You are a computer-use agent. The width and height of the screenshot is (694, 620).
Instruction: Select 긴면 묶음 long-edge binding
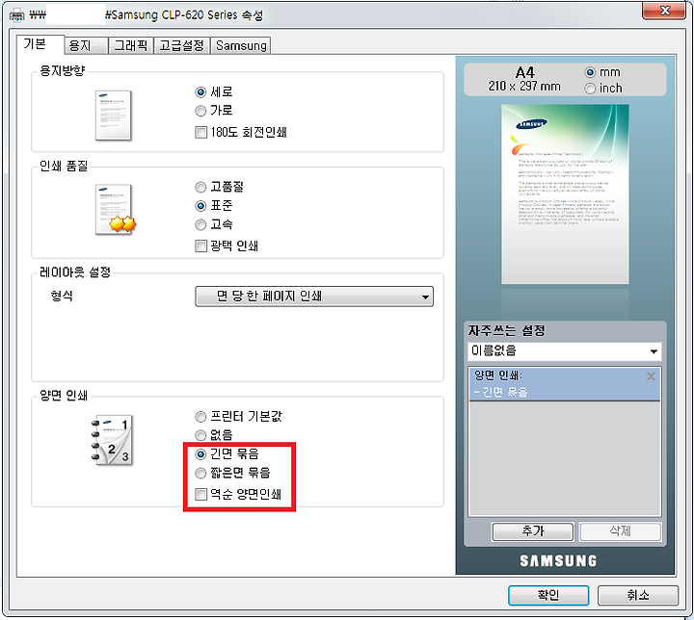[227, 454]
